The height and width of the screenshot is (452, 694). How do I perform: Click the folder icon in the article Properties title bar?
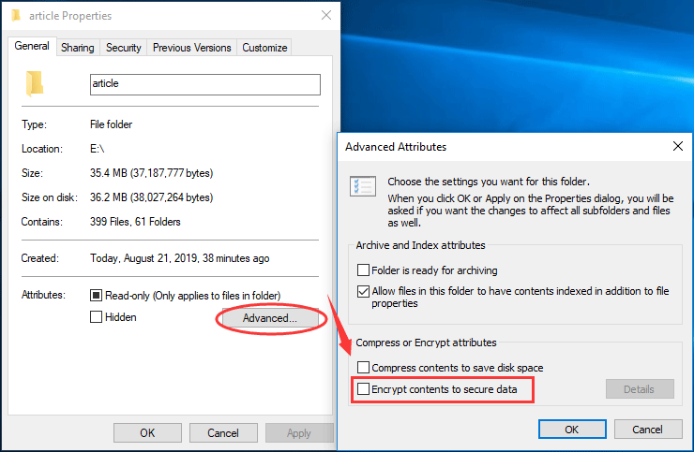coord(16,16)
